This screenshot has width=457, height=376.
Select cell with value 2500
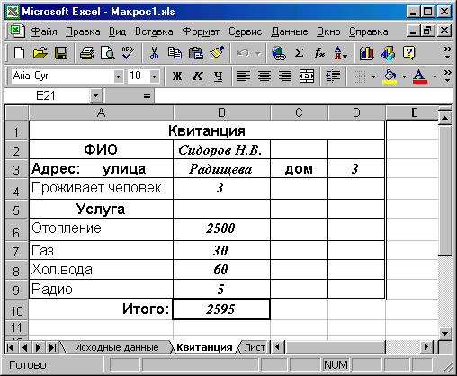click(221, 228)
